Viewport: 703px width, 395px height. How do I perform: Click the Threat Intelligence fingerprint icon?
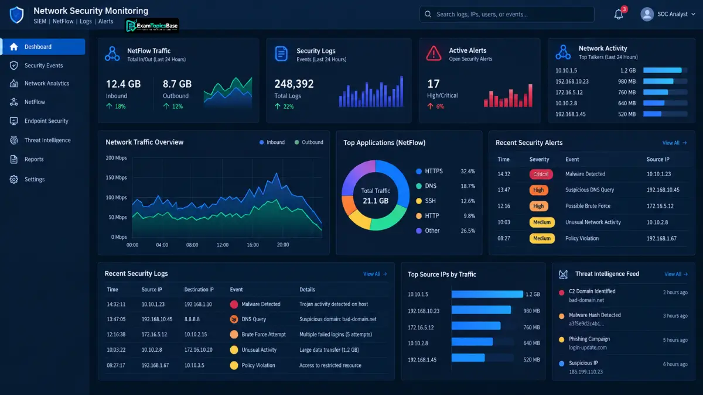click(x=14, y=140)
